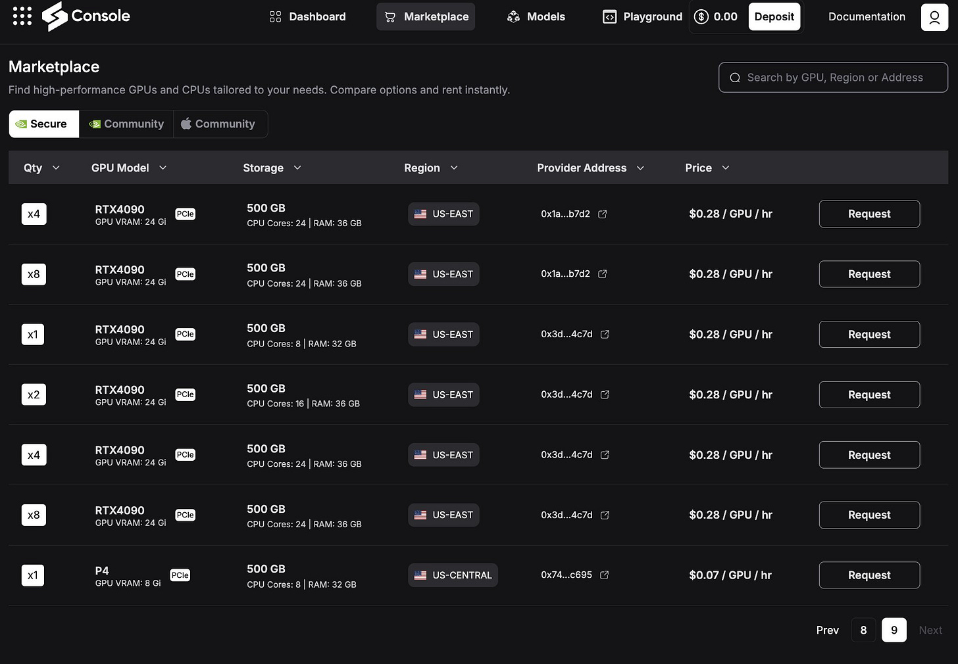Request the x2 RTX4090 machine

(x=869, y=394)
